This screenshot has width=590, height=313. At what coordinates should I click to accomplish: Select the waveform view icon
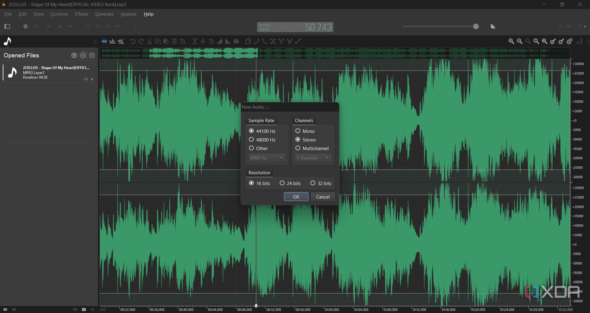coord(104,41)
